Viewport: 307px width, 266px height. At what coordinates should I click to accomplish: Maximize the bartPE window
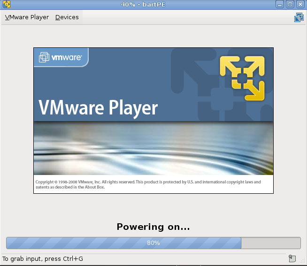point(290,4)
